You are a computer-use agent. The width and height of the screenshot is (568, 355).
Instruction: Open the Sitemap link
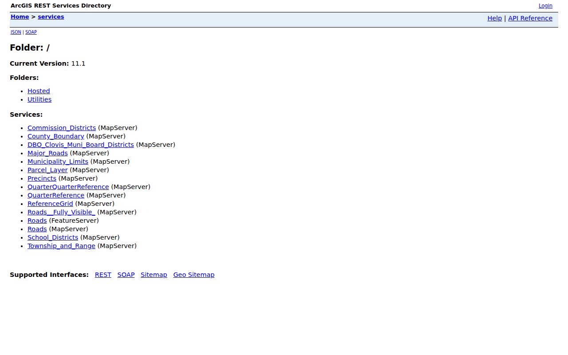pos(154,275)
